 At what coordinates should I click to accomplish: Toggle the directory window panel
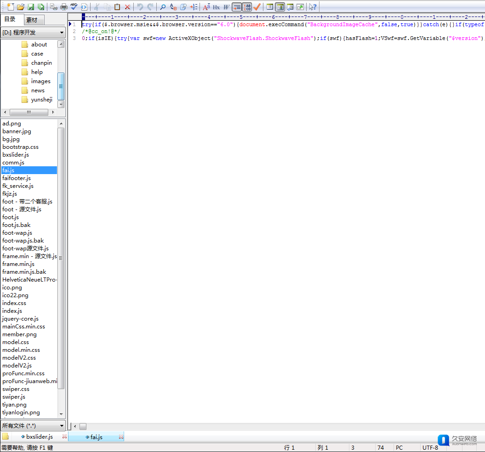coord(280,7)
